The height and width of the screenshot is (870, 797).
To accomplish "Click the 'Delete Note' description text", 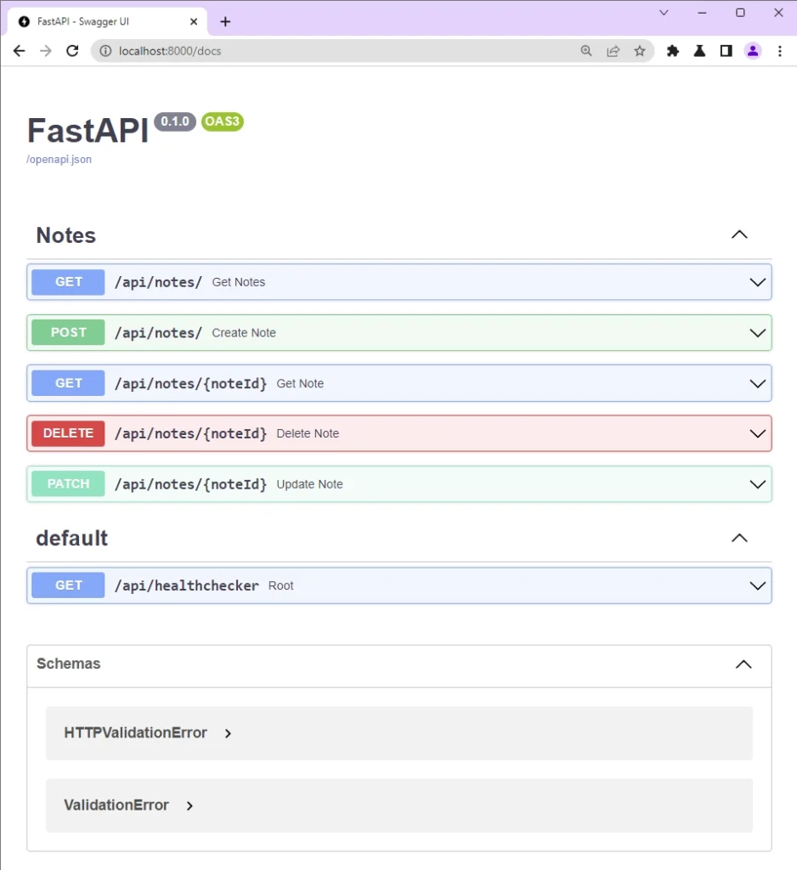I will [308, 433].
